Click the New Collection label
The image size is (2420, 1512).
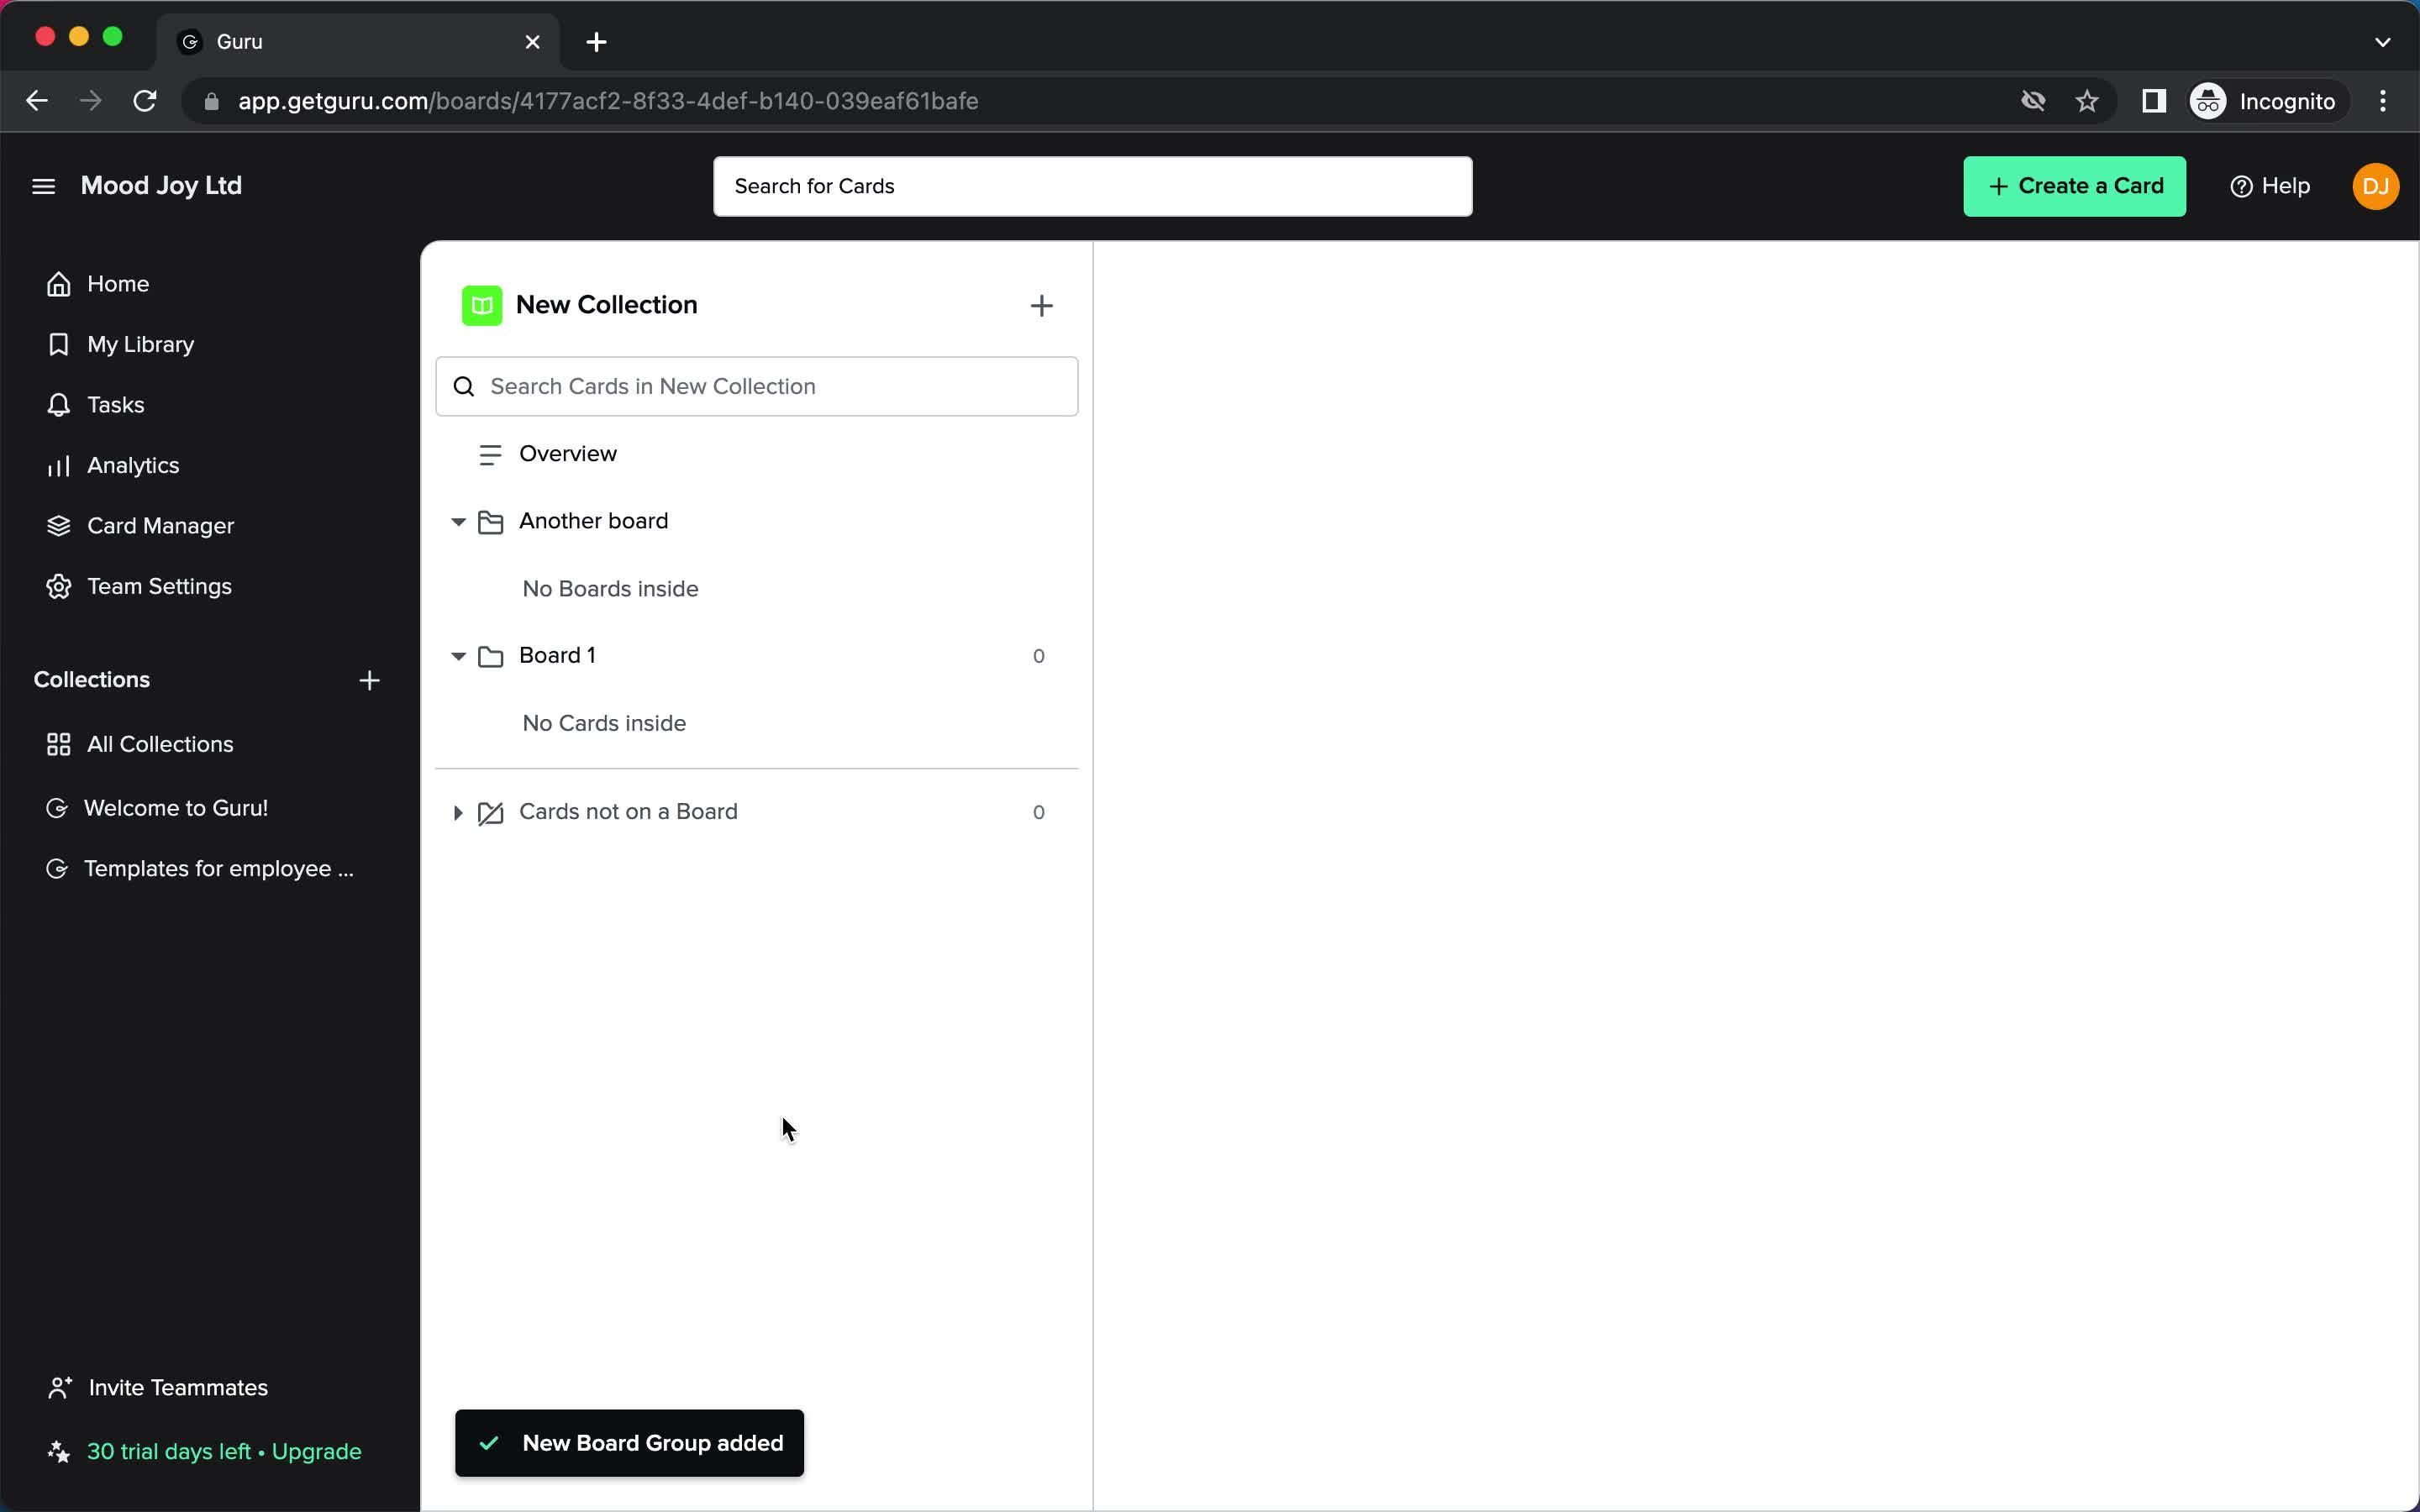point(608,305)
